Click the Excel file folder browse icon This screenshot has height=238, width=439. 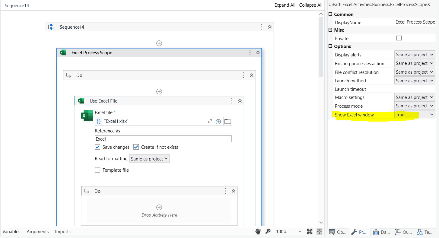tap(228, 121)
